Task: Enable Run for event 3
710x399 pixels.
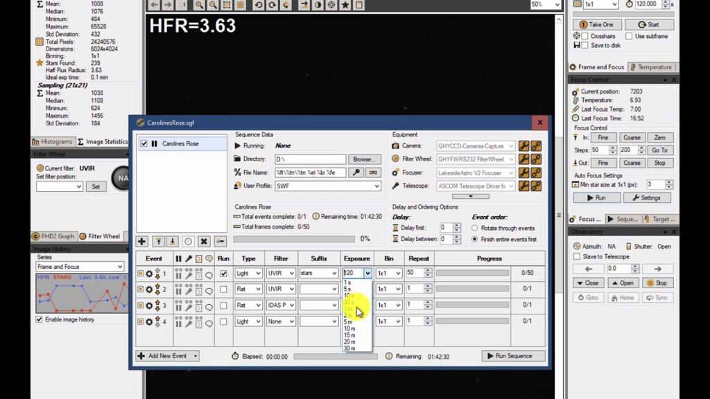Action: pos(223,305)
